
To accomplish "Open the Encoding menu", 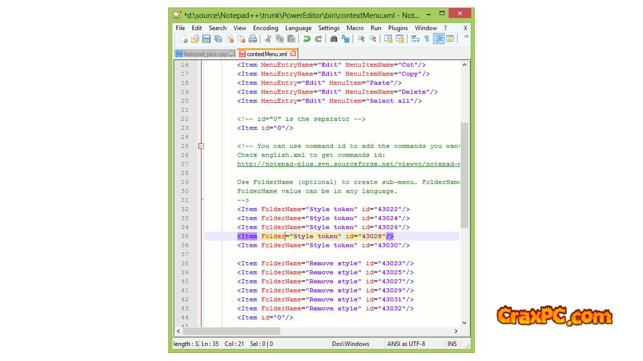I will click(265, 28).
